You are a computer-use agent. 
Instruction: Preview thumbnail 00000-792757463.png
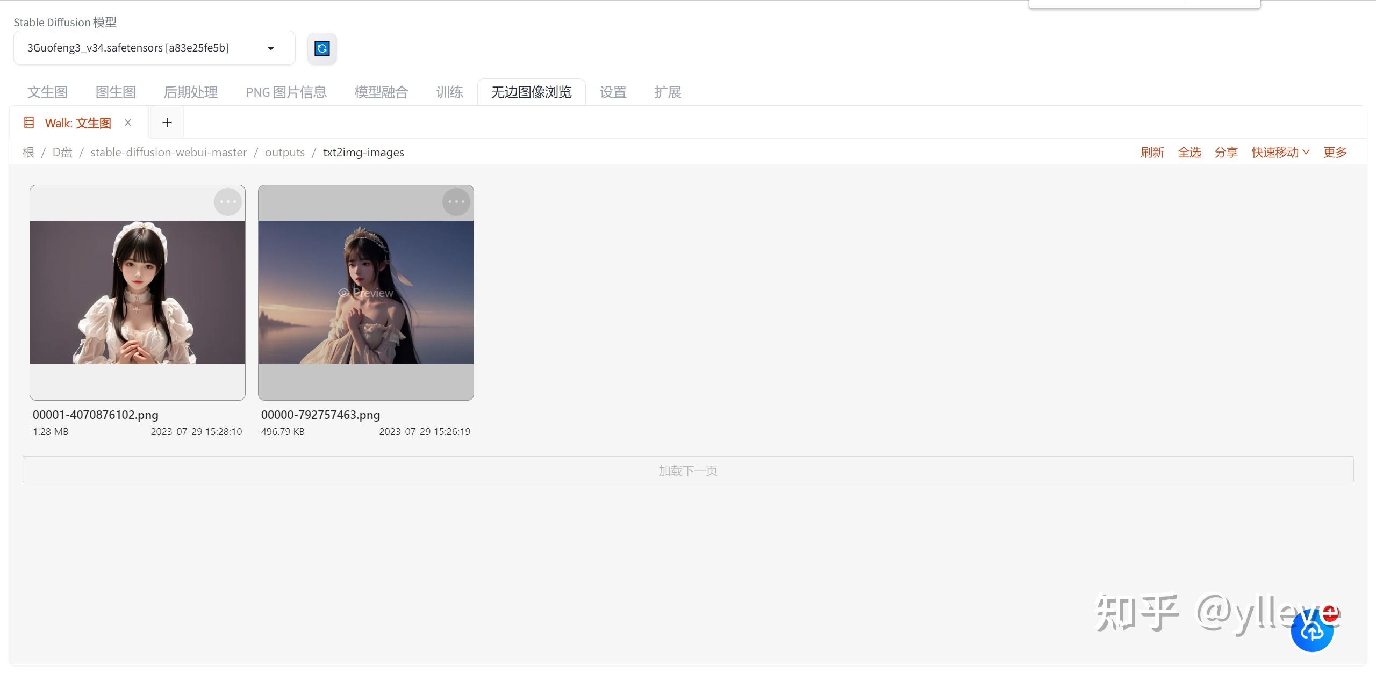pyautogui.click(x=366, y=293)
